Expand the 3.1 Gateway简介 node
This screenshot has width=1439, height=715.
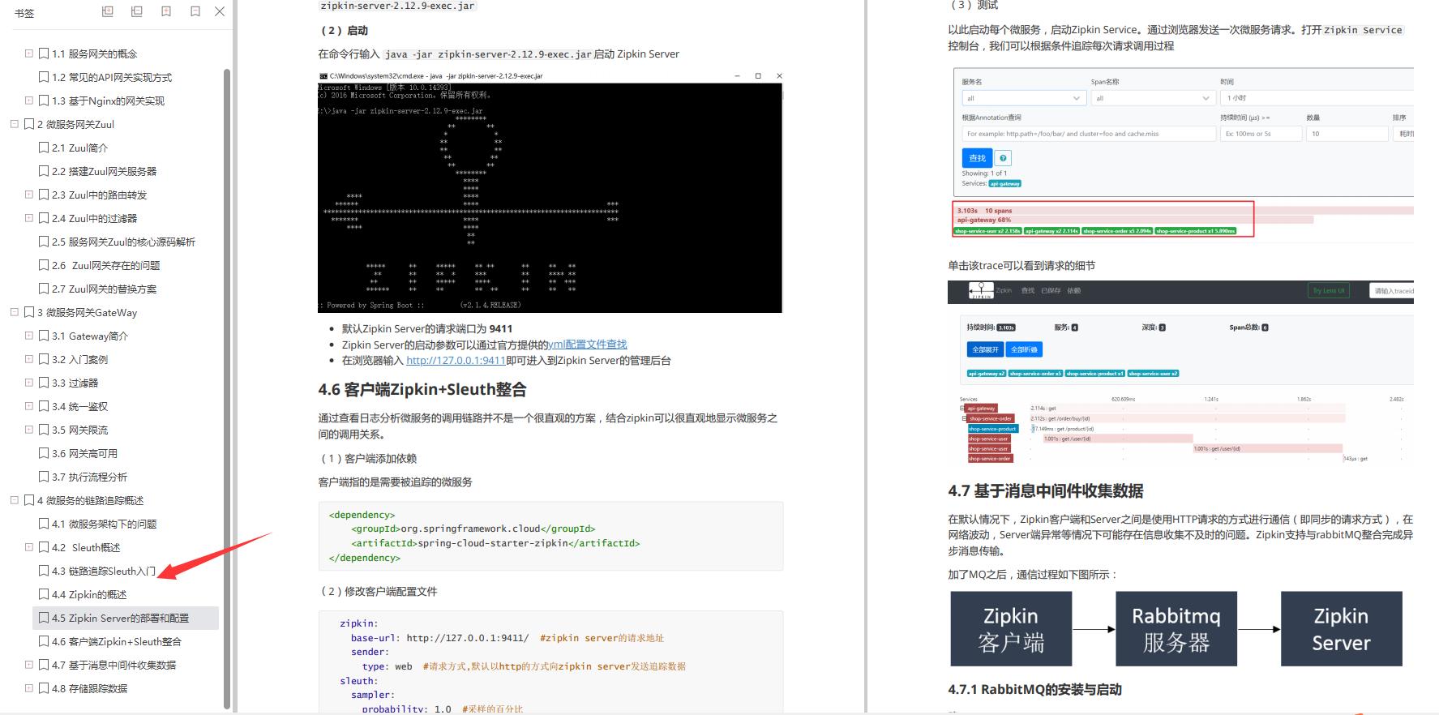tap(29, 336)
